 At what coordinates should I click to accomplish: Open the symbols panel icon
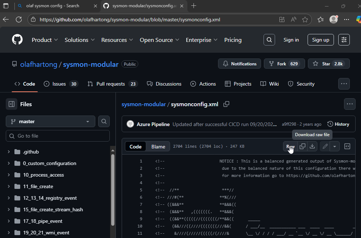(347, 146)
